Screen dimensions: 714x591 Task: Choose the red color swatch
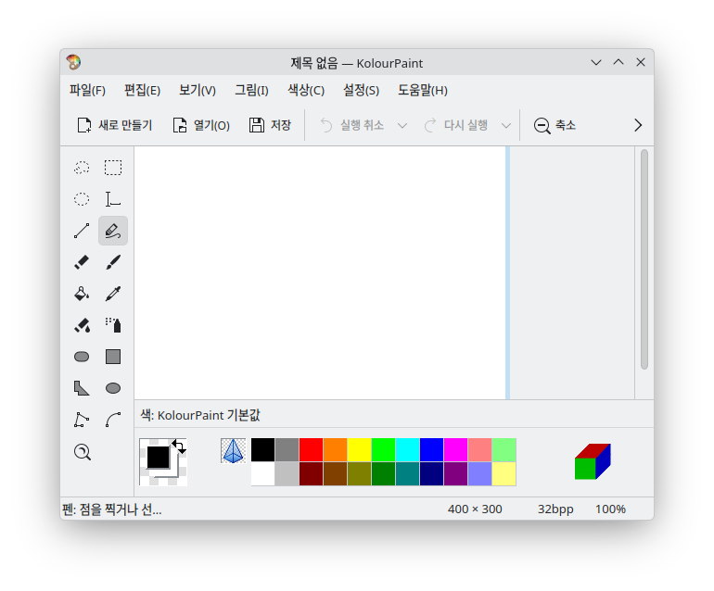(311, 450)
